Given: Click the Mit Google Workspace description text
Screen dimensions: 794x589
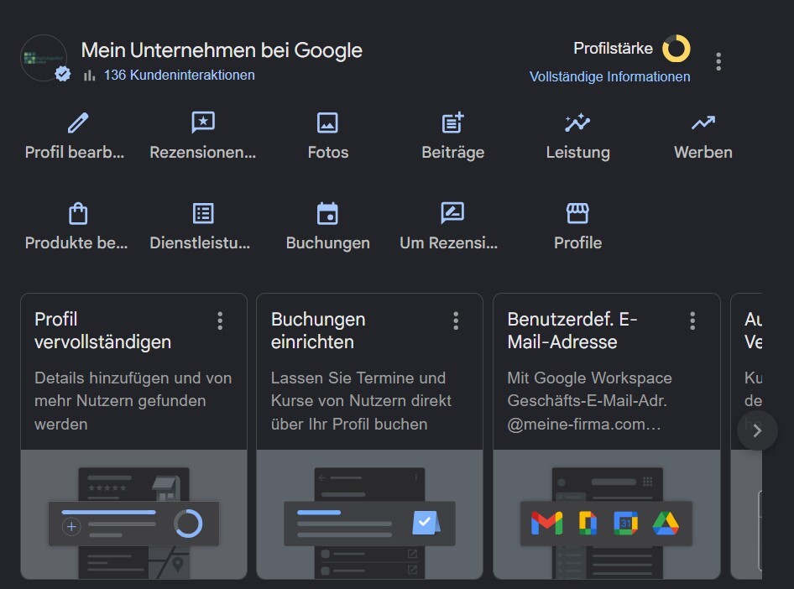Looking at the screenshot, I should point(589,401).
